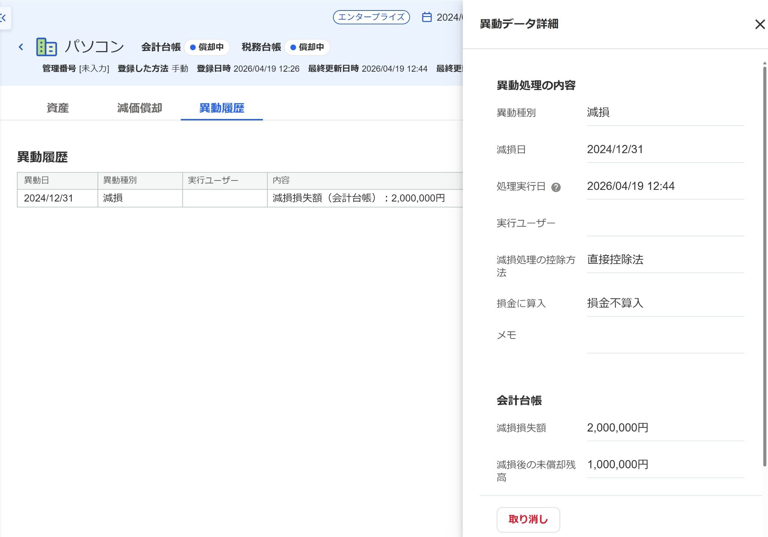Viewport: 768px width, 537px height.
Task: Click the 減損損失額 value 2,000,000円
Action: pyautogui.click(x=618, y=428)
